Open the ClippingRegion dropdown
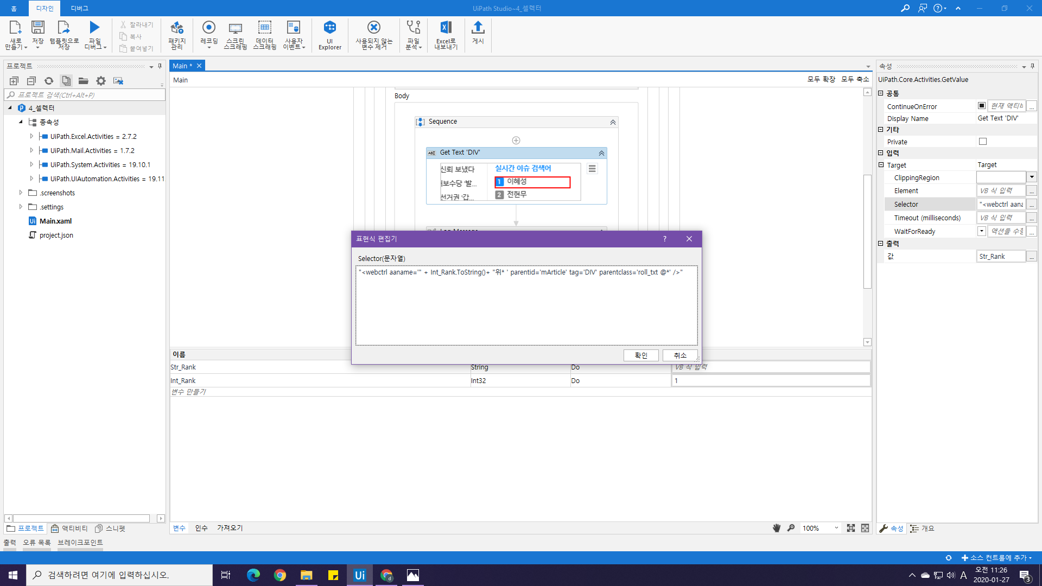Viewport: 1042px width, 586px height. 1032,177
